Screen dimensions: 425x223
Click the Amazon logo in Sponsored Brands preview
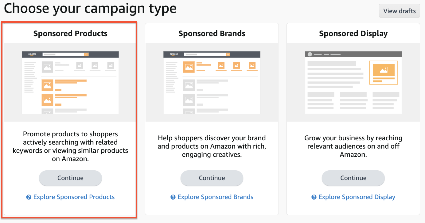pyautogui.click(x=174, y=54)
